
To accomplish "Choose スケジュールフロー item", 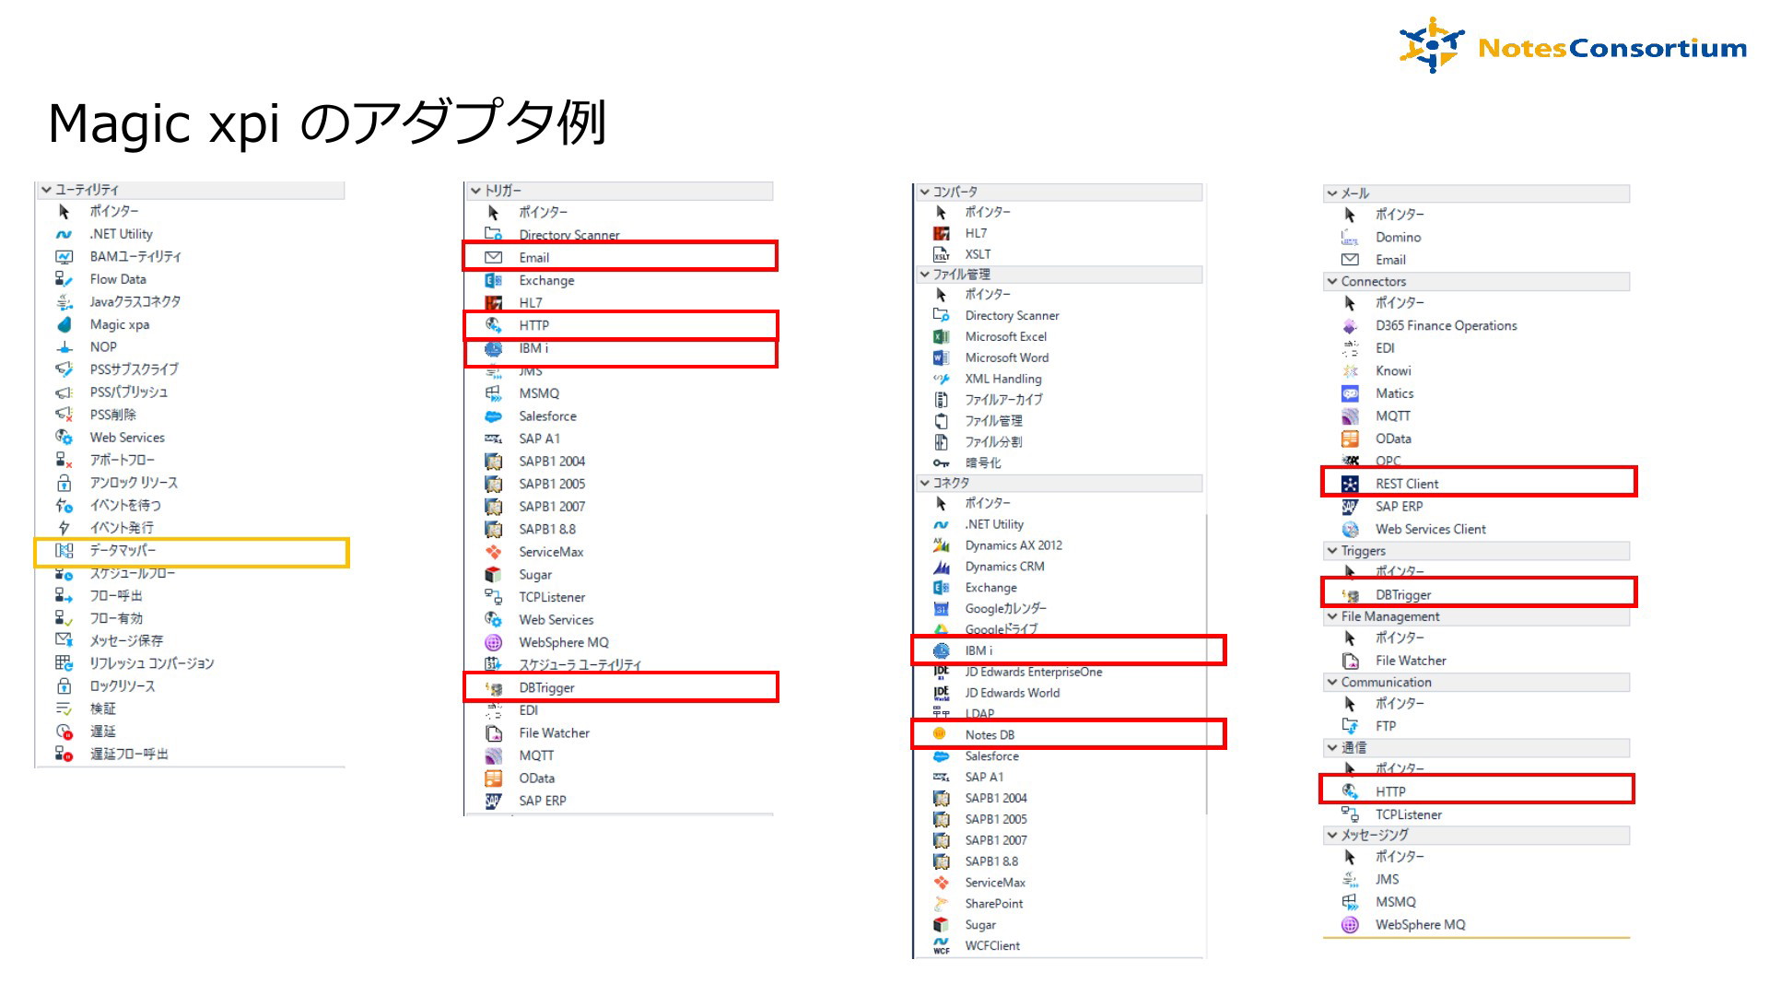I will coord(133,573).
